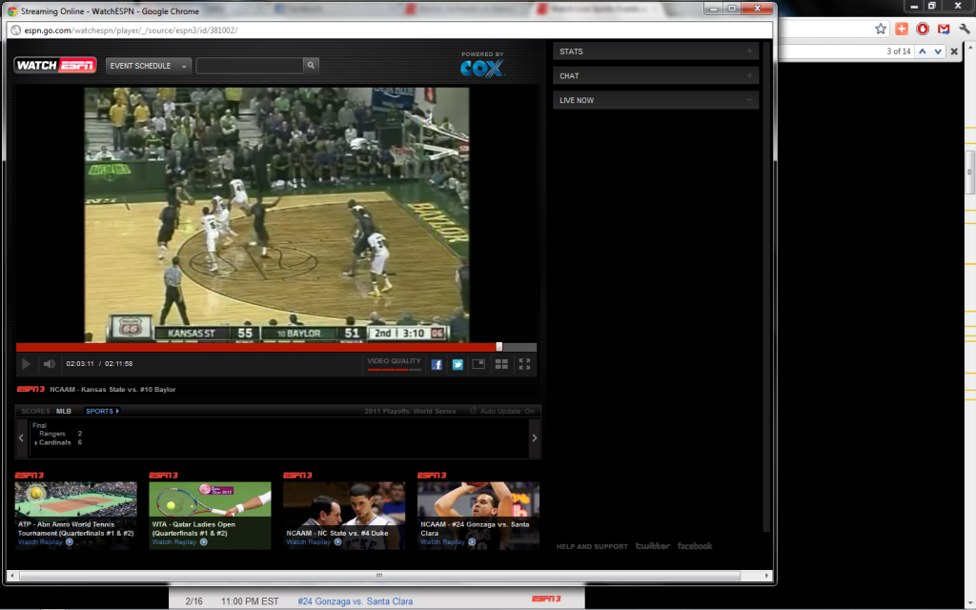
Task: Watch replay of NC State vs Duke
Action: 314,542
